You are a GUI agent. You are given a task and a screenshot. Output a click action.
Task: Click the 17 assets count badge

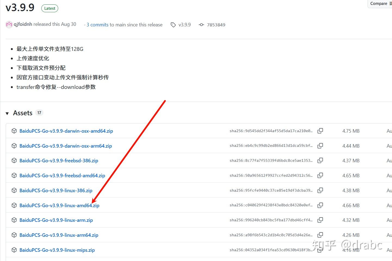39,113
